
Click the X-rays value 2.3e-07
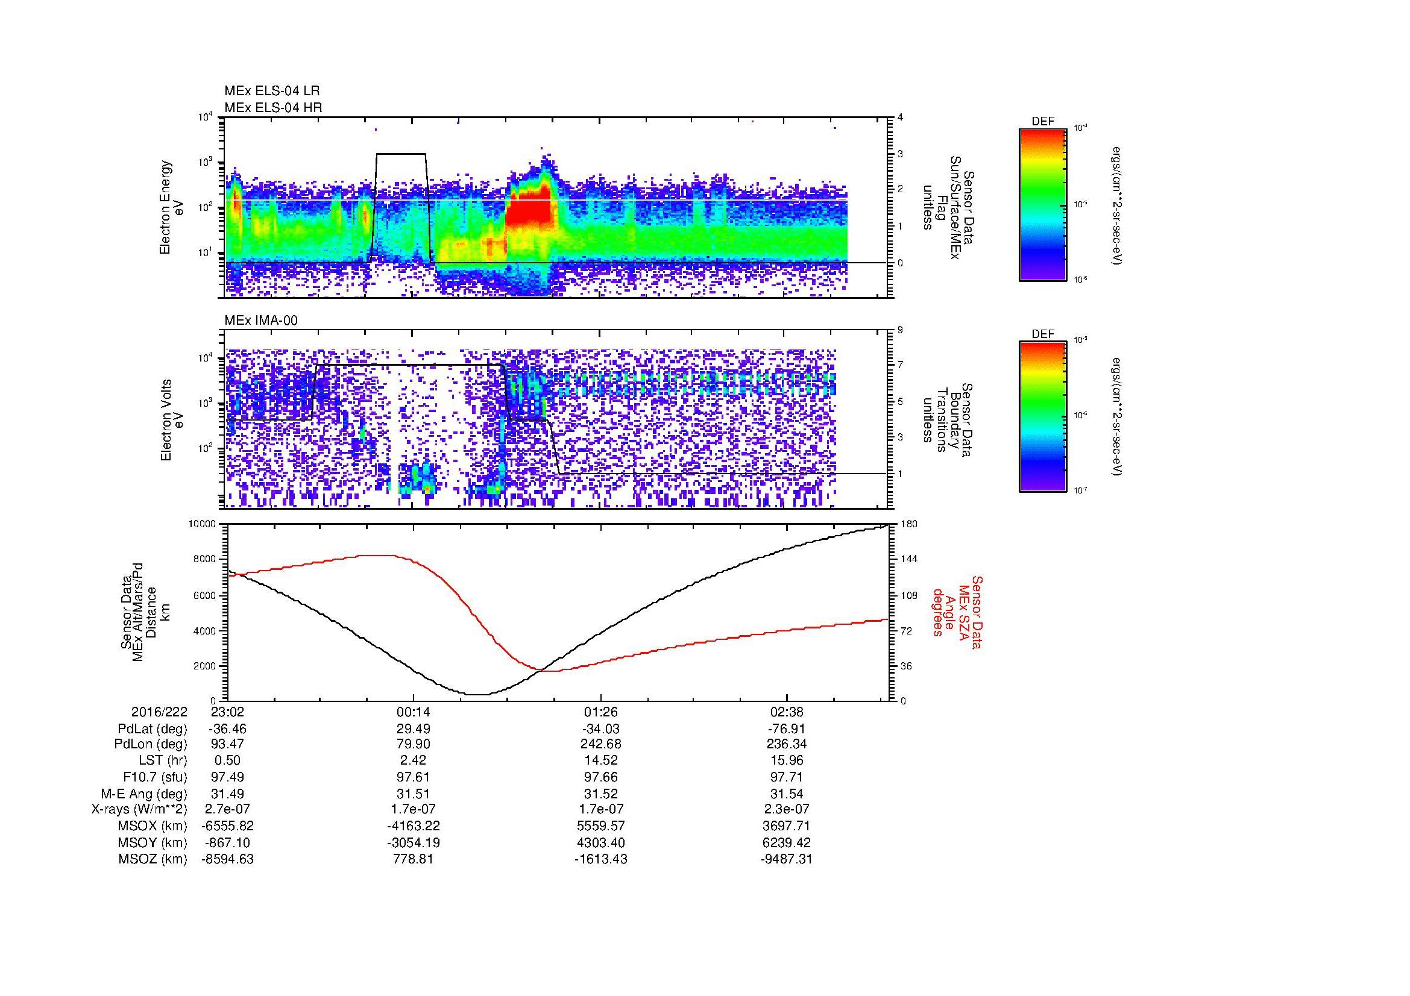(x=787, y=809)
